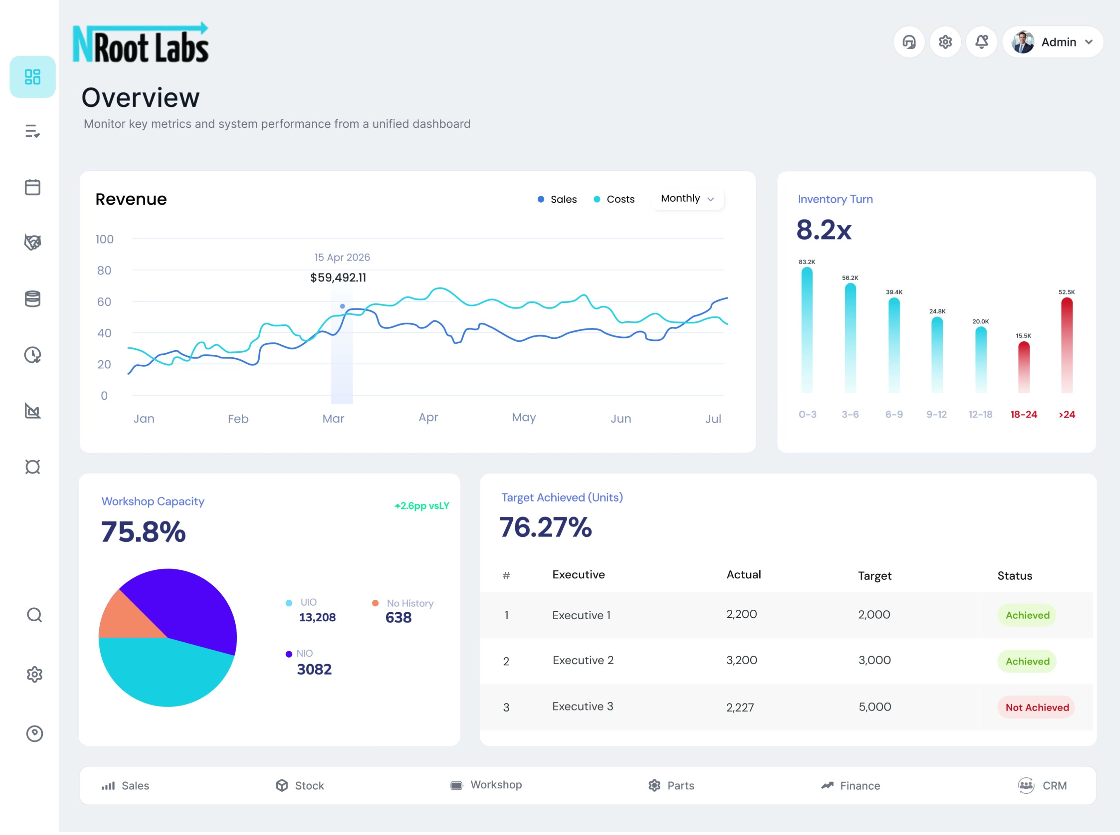1120x835 pixels.
Task: Click the $59,492.11 tooltip value
Action: click(338, 278)
